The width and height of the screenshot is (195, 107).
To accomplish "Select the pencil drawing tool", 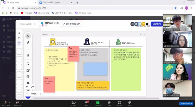I will coord(28,42).
